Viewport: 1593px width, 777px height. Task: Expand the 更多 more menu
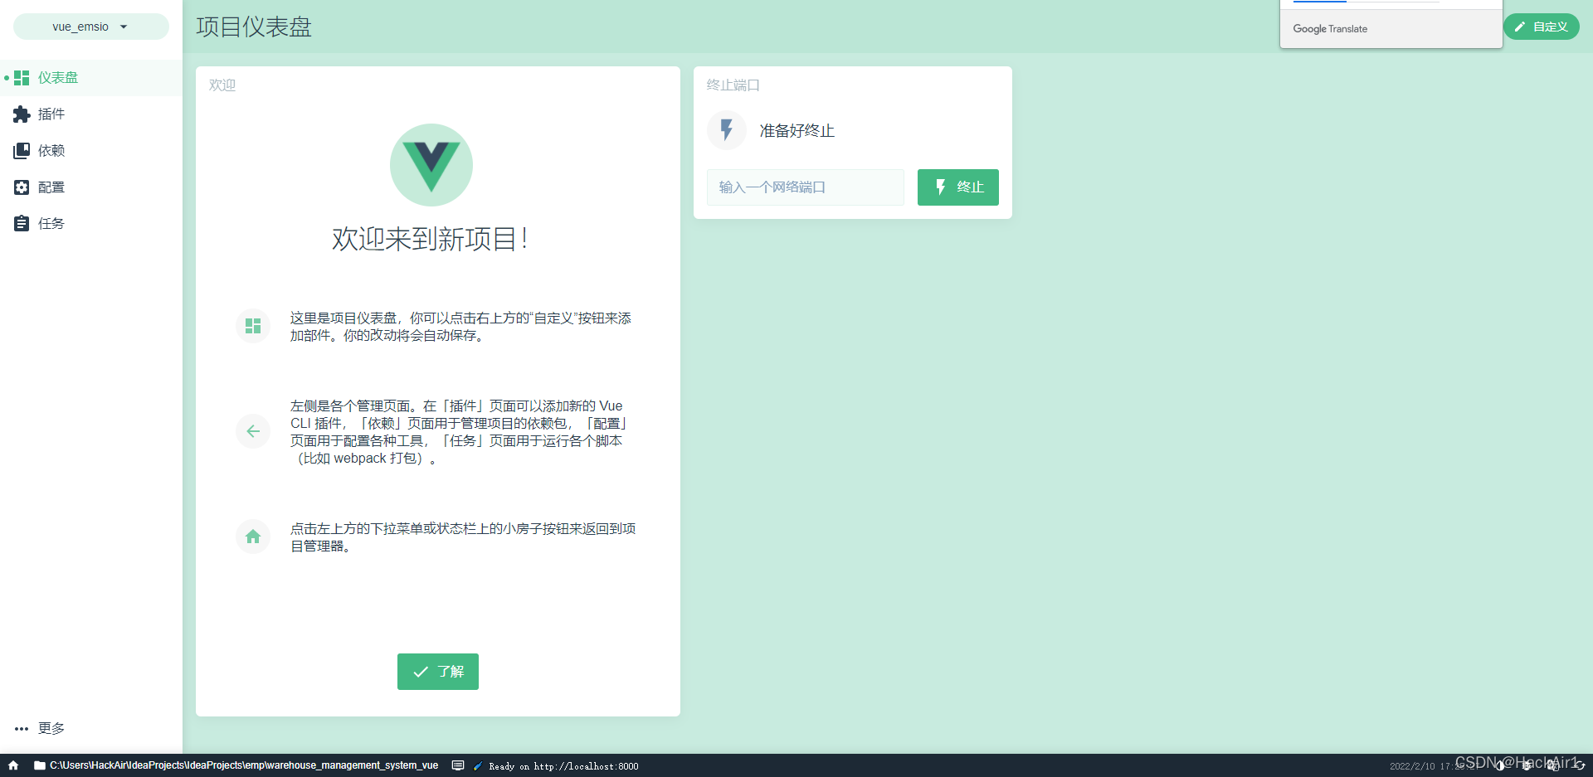click(x=91, y=728)
